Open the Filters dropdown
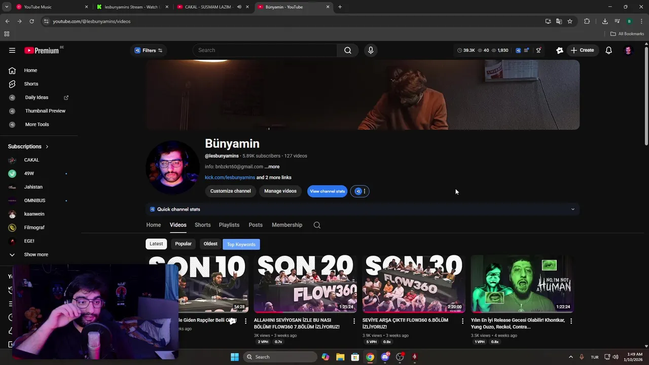The height and width of the screenshot is (365, 649). [149, 50]
